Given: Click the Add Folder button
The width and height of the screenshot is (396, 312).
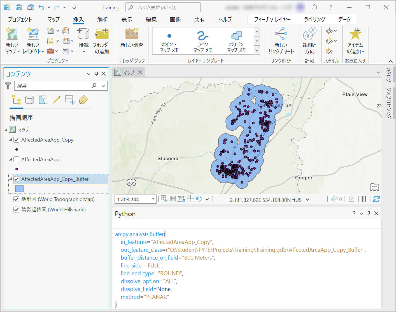Looking at the screenshot, I should coord(102,41).
